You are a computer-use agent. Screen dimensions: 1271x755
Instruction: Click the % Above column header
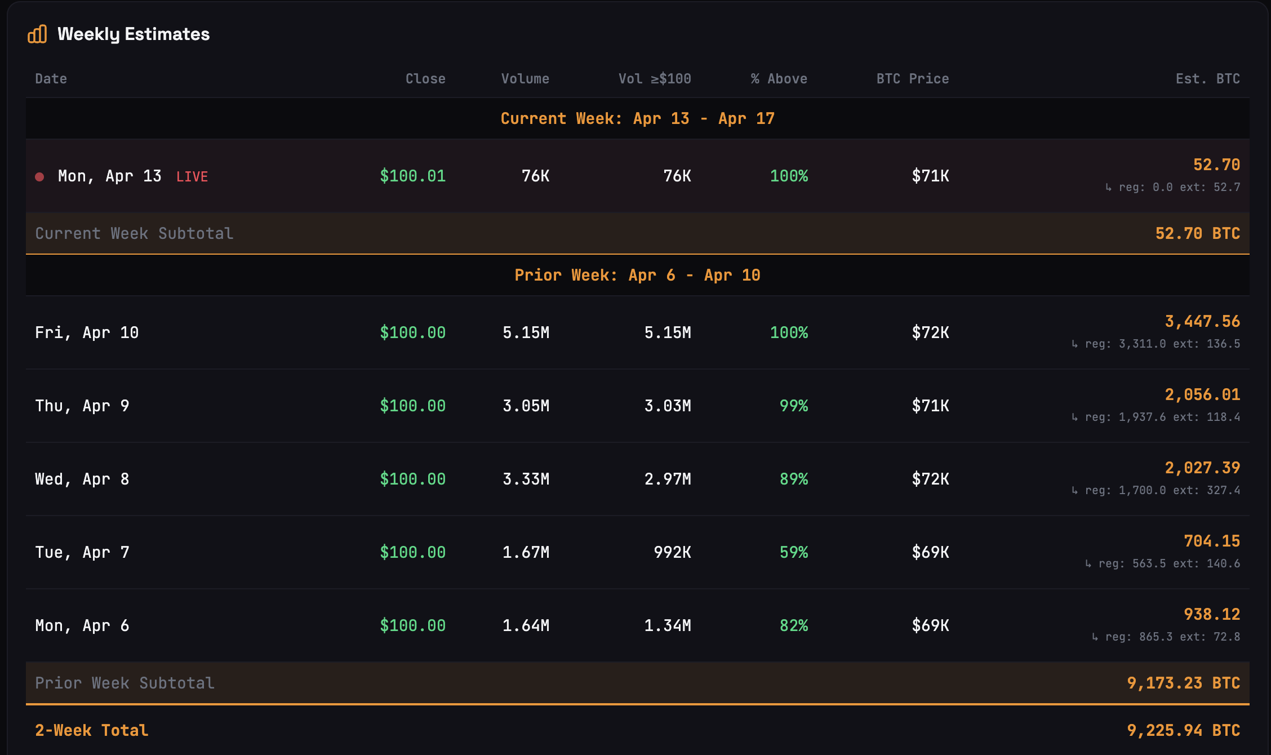[779, 79]
